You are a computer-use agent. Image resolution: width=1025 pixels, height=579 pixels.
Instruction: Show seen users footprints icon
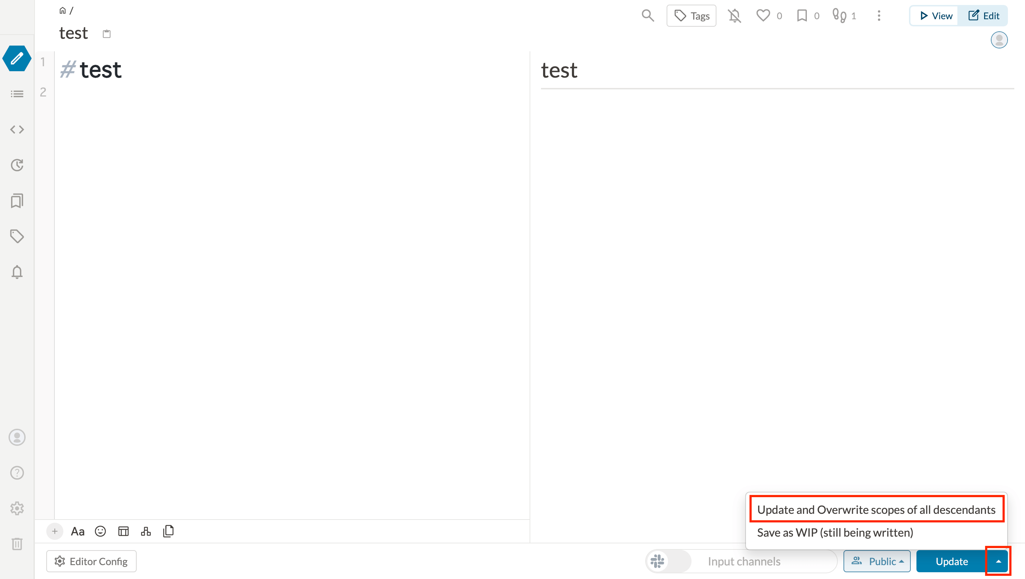tap(839, 16)
